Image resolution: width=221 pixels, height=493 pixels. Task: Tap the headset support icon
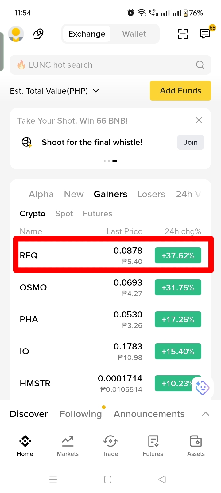38,34
